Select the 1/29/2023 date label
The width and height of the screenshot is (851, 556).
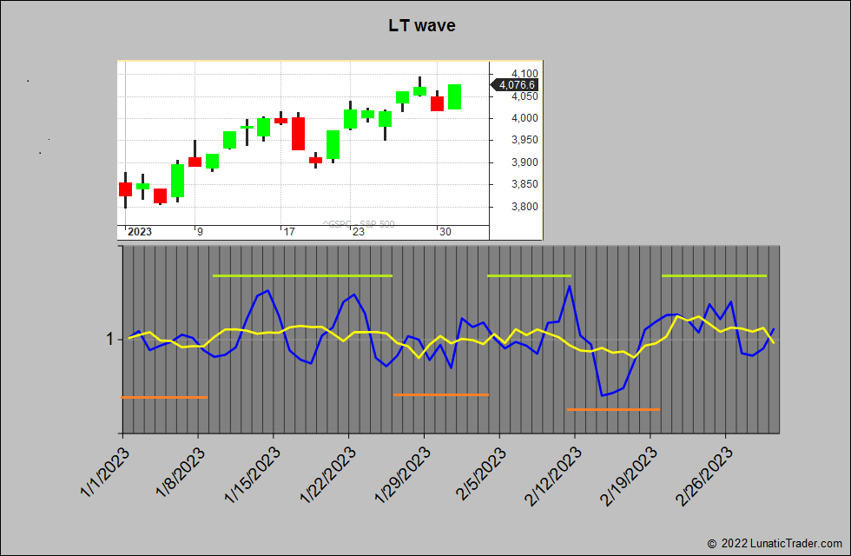pyautogui.click(x=404, y=474)
